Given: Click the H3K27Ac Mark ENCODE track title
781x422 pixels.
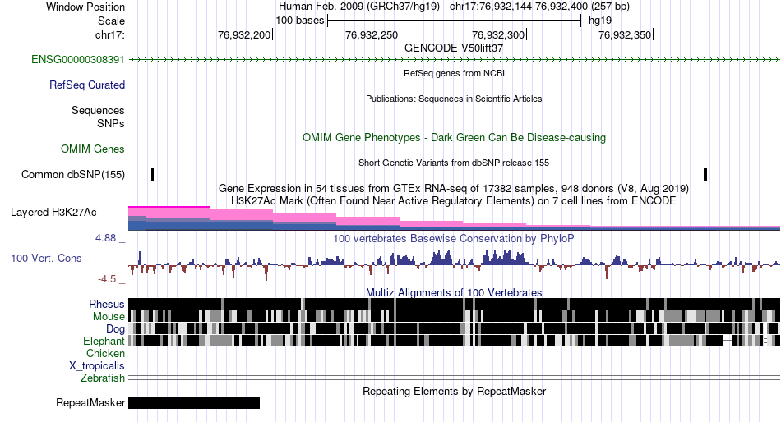Looking at the screenshot, I should (x=454, y=201).
